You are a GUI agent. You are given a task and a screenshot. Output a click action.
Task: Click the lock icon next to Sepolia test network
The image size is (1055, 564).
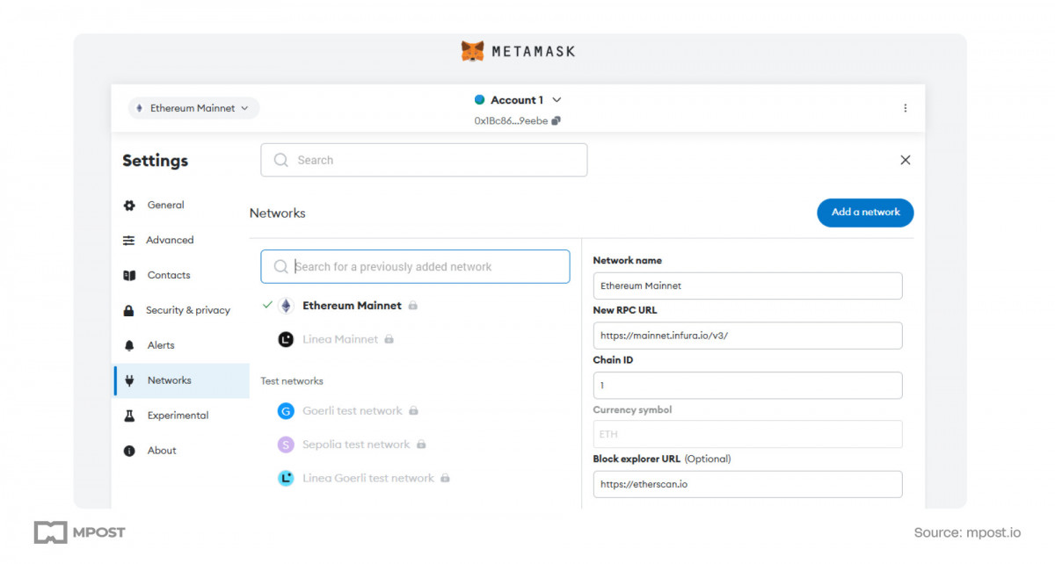coord(421,445)
